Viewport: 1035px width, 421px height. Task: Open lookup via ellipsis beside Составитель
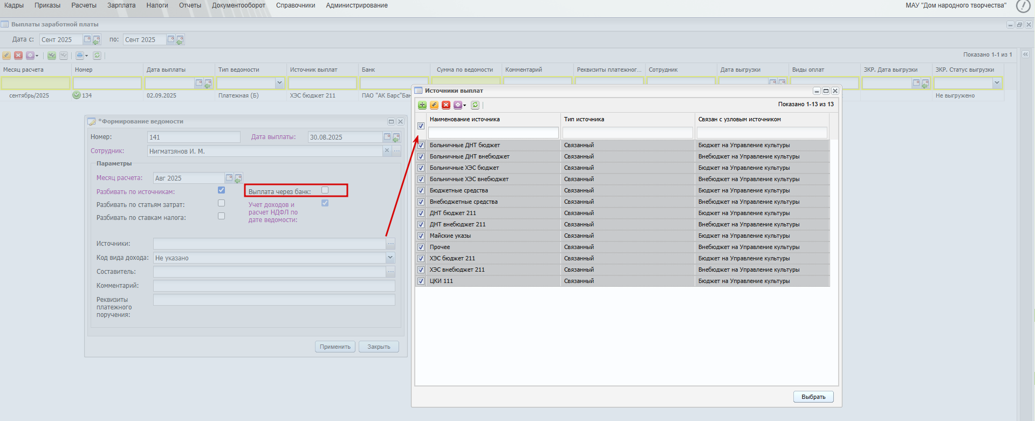coord(390,272)
